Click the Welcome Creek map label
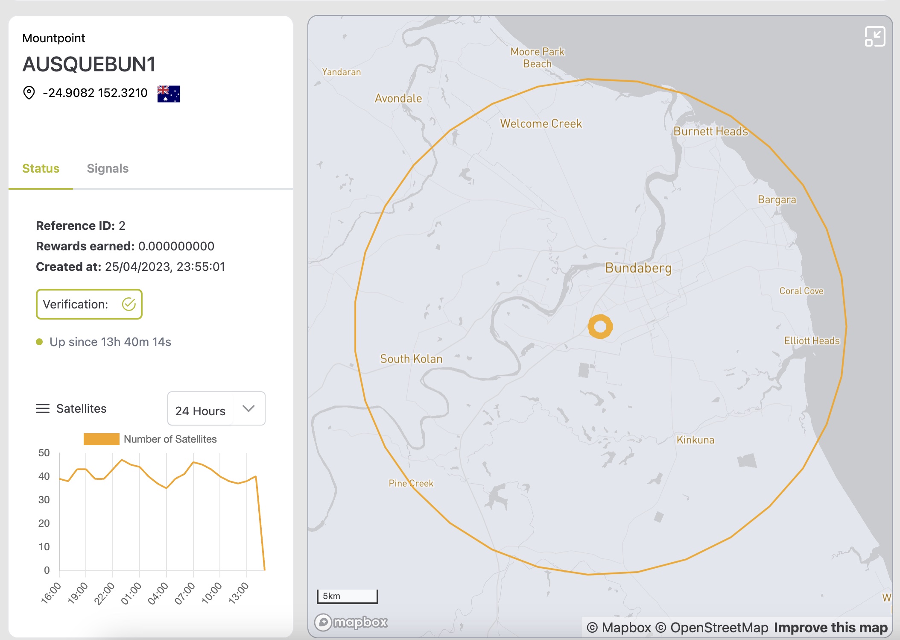 click(x=541, y=123)
